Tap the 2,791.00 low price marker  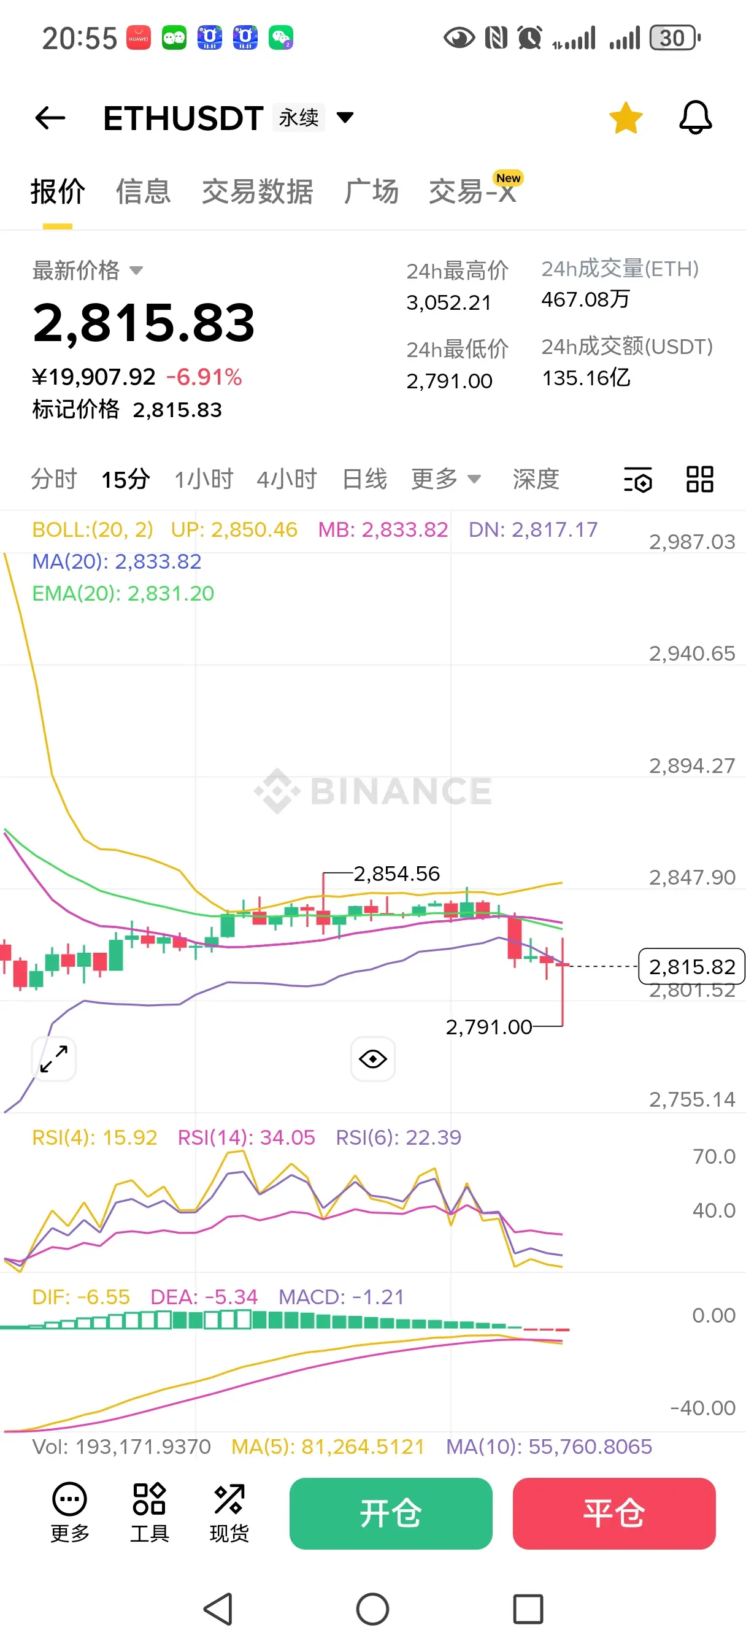coord(488,1027)
